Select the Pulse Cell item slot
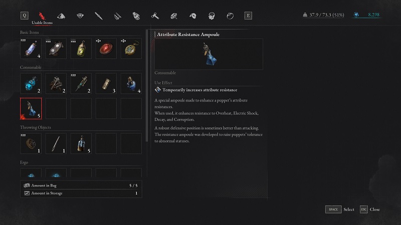The width and height of the screenshot is (401, 225). (x=31, y=48)
